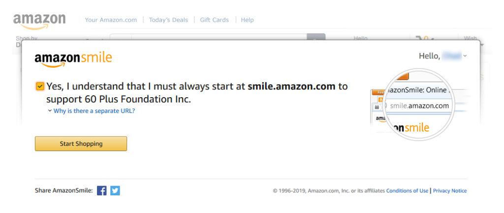Click the Twitter share icon
This screenshot has height=213, width=504.
(x=115, y=190)
